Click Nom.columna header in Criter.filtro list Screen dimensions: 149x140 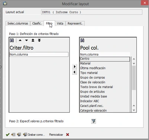pos(39,55)
